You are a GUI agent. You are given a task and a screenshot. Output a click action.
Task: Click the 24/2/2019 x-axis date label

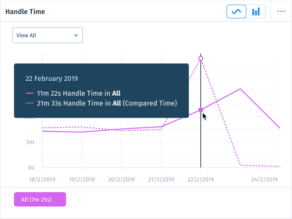264,179
